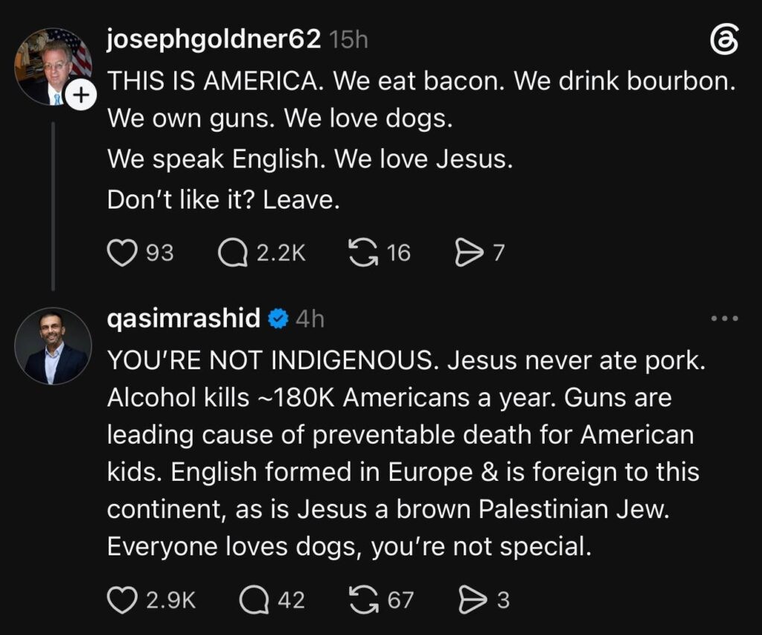Image resolution: width=762 pixels, height=635 pixels.
Task: Open the three-dot menu on qasimrashid's reply
Action: point(725,319)
